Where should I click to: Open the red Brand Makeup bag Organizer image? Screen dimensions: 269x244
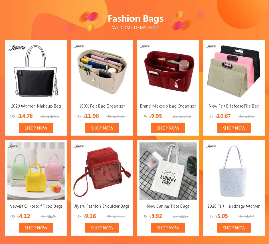pos(168,71)
